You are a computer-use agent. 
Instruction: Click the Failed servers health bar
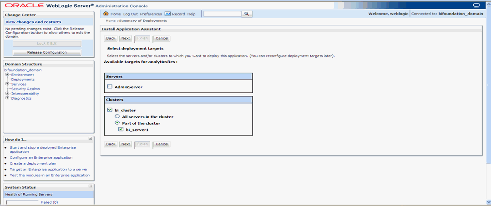click(x=22, y=202)
